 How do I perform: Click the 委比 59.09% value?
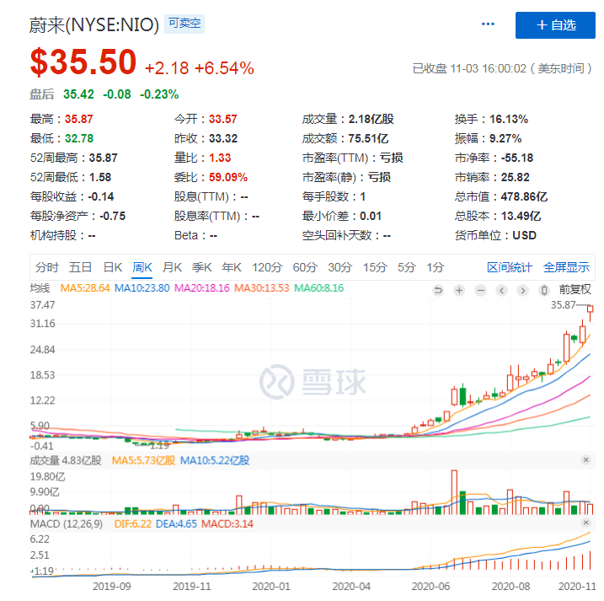click(228, 177)
